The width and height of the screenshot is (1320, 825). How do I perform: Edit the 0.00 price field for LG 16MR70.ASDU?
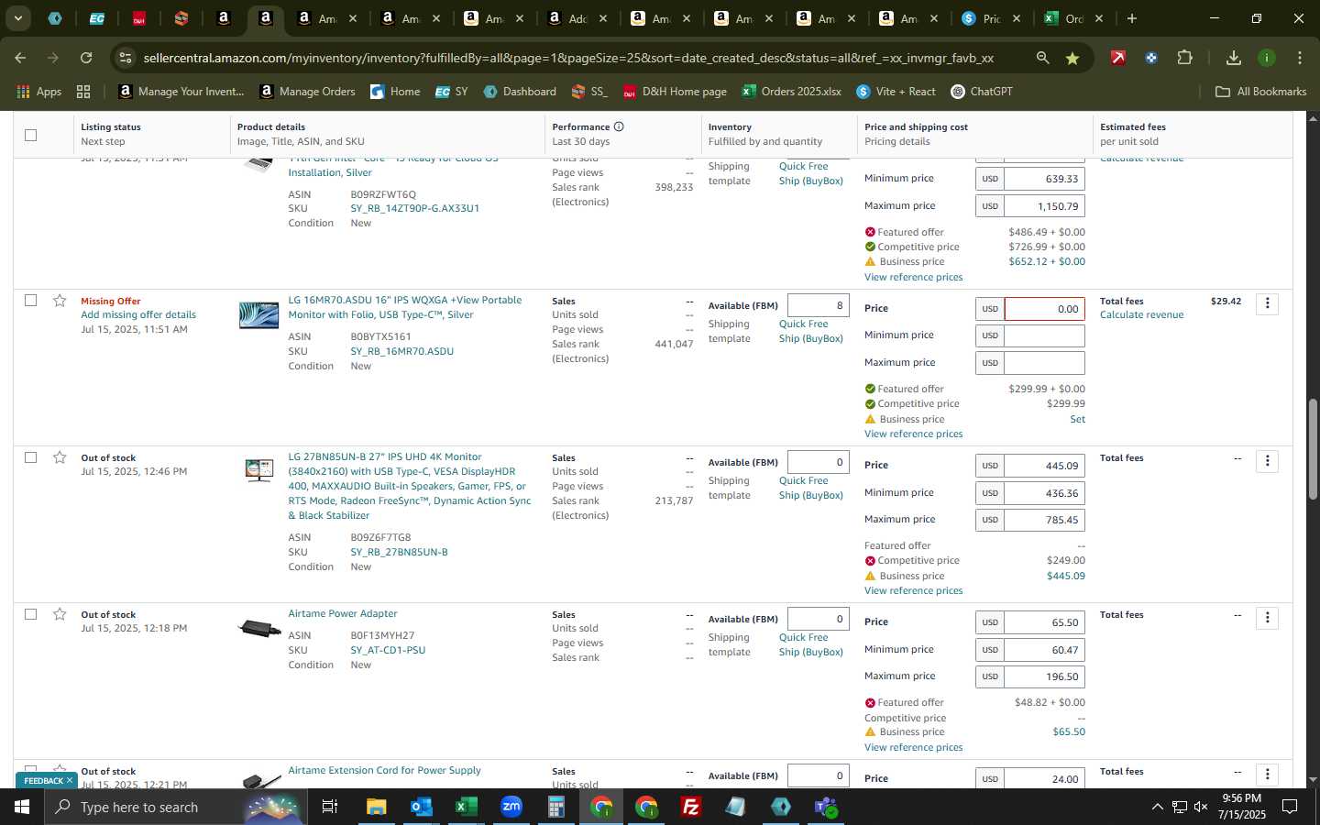click(x=1044, y=309)
